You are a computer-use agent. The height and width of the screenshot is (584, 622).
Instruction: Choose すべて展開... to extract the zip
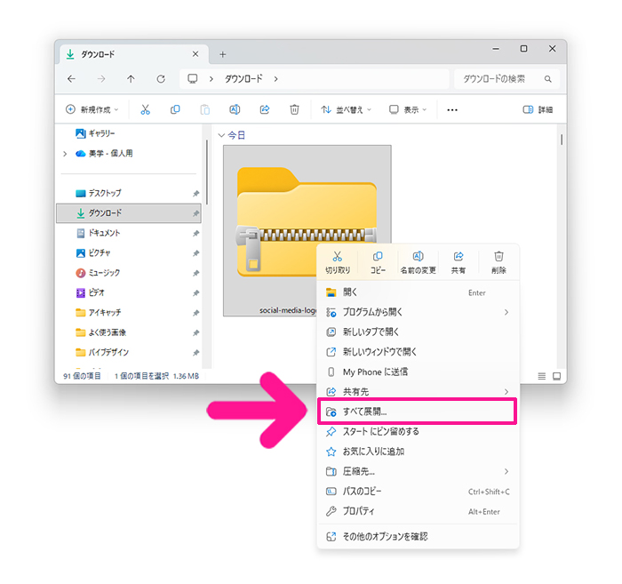pyautogui.click(x=418, y=412)
